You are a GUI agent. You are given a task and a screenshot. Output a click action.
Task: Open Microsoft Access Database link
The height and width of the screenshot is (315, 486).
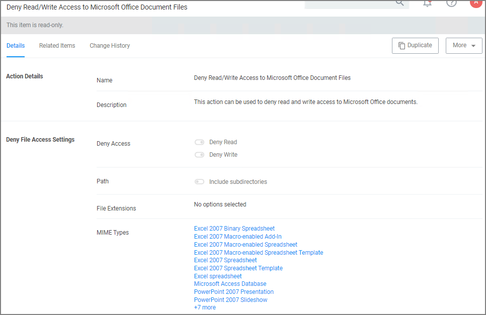point(230,284)
